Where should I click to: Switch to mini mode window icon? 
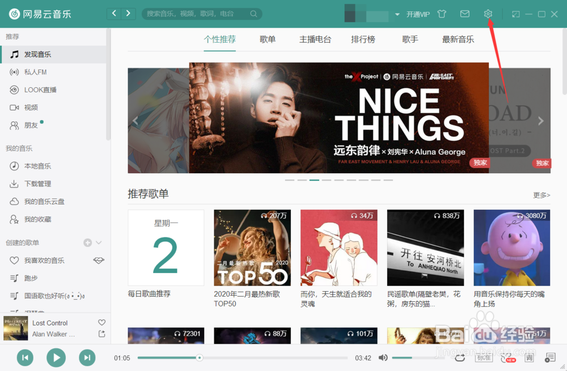tap(515, 14)
